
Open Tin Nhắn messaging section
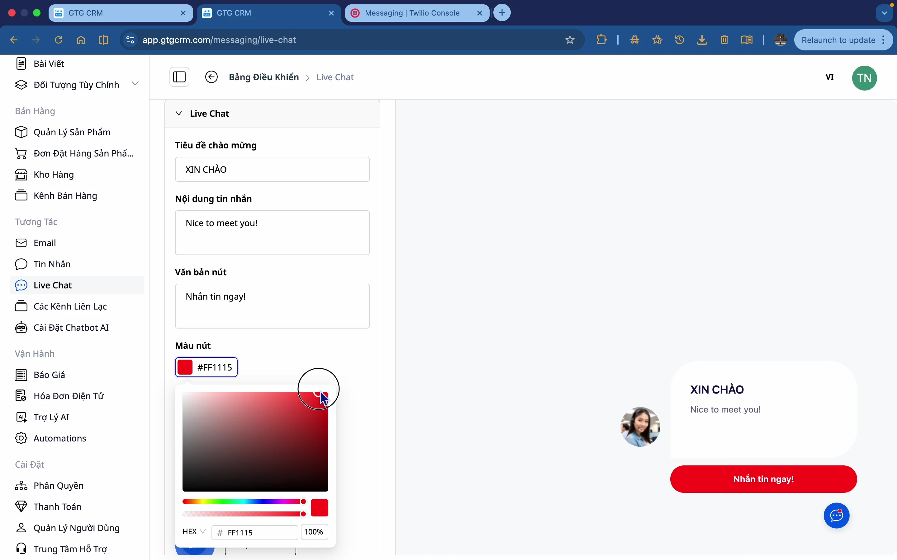tap(52, 264)
